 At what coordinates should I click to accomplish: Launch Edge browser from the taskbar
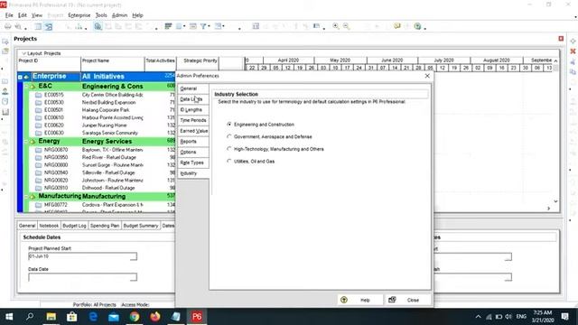[x=93, y=317]
